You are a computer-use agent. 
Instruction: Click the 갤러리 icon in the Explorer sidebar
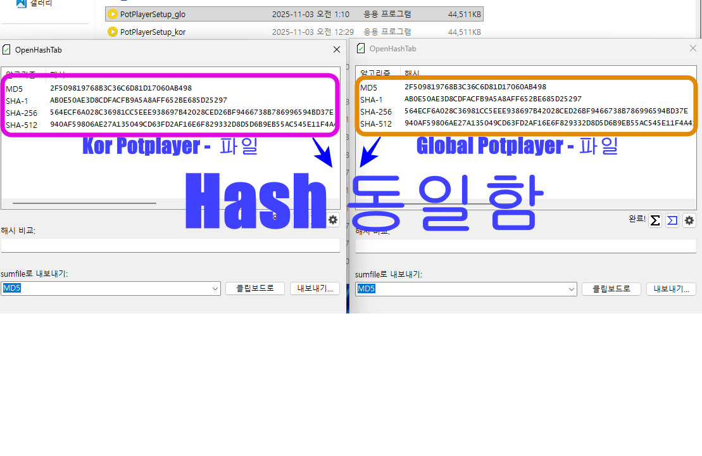tap(21, 3)
